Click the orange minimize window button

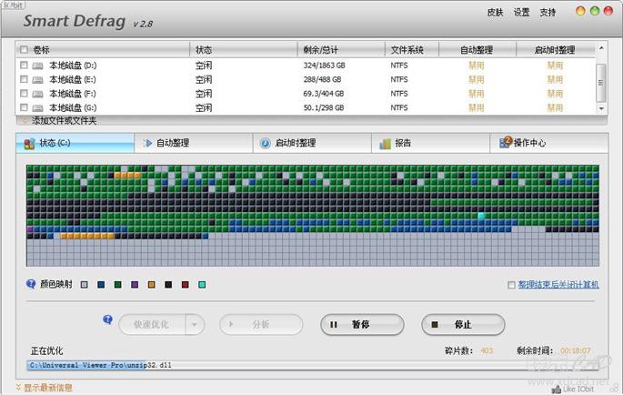tap(580, 11)
